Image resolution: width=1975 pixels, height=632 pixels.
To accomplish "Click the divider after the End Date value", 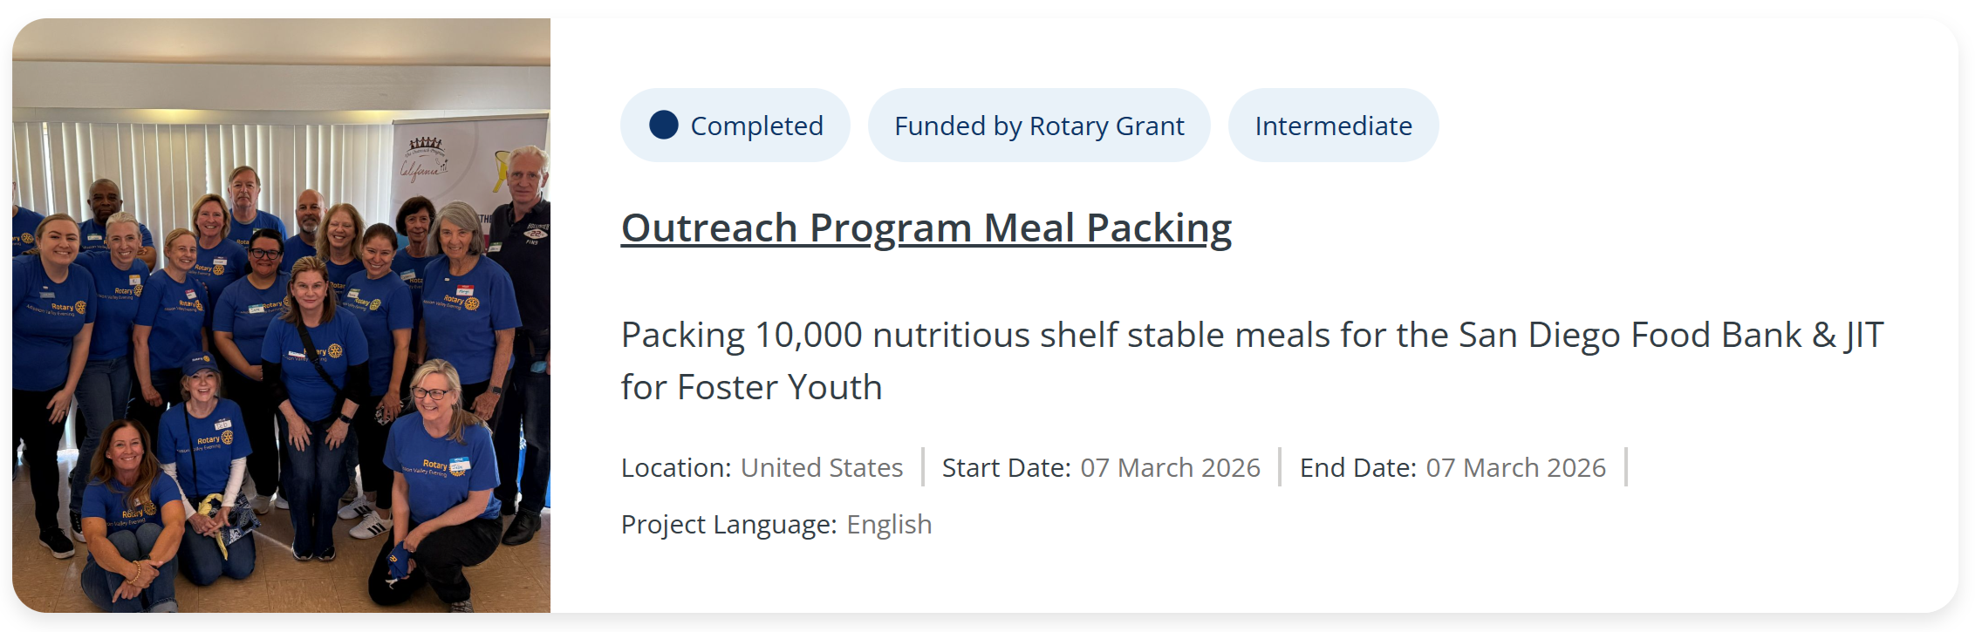I will [x=1626, y=467].
